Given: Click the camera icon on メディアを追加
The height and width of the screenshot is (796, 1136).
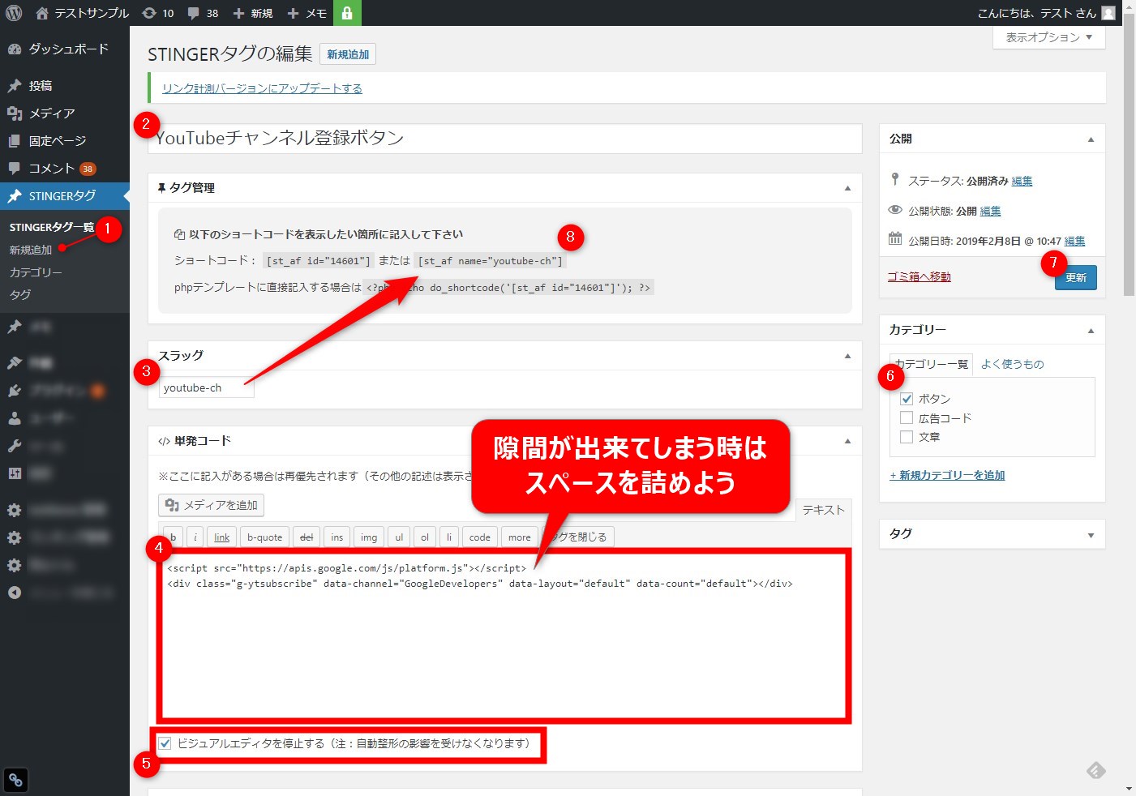Looking at the screenshot, I should [172, 505].
